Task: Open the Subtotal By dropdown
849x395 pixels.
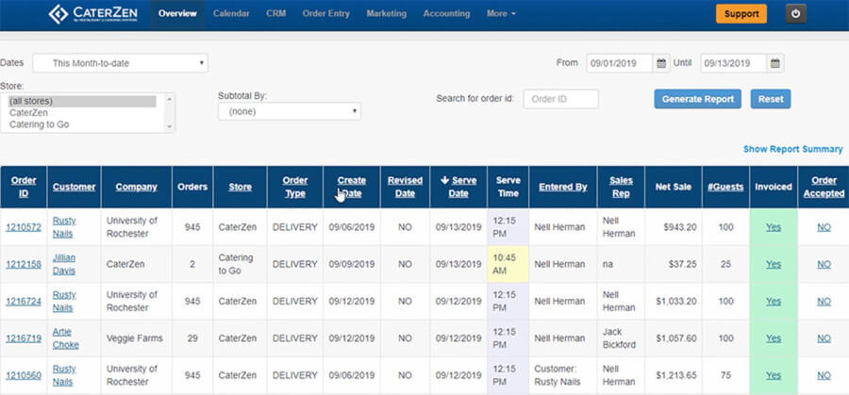Action: click(x=289, y=111)
